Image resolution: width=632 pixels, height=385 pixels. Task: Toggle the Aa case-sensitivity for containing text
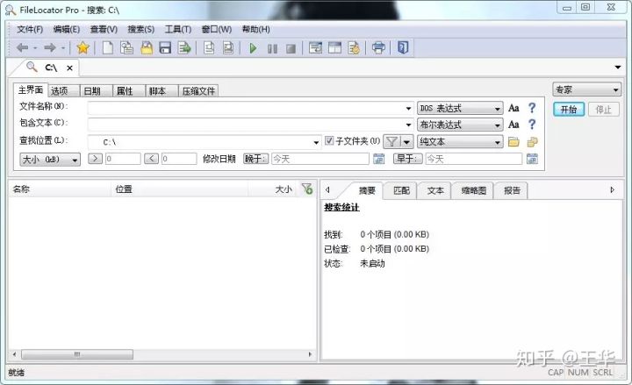(513, 125)
